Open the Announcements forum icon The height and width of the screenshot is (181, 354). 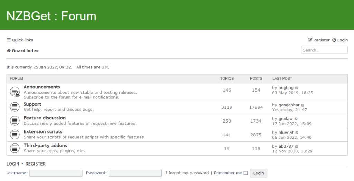point(15,92)
